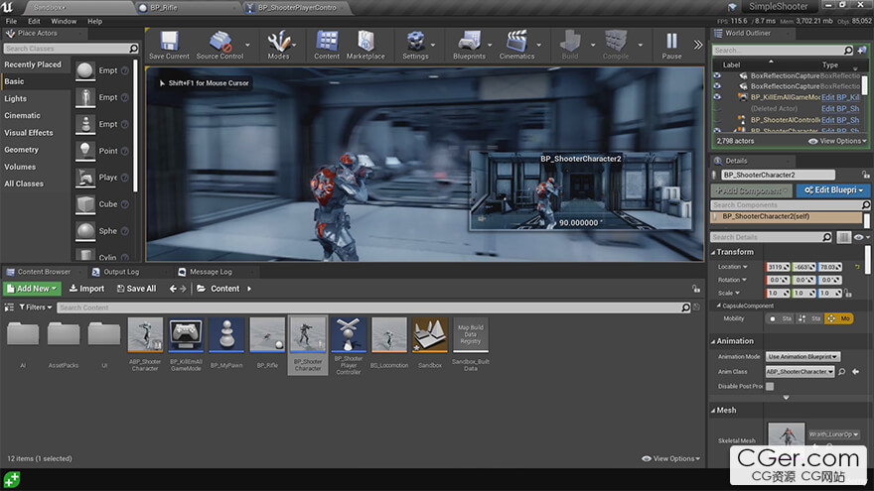Image resolution: width=874 pixels, height=491 pixels.
Task: Toggle sources panel icon beside Filters
Action: tap(9, 307)
